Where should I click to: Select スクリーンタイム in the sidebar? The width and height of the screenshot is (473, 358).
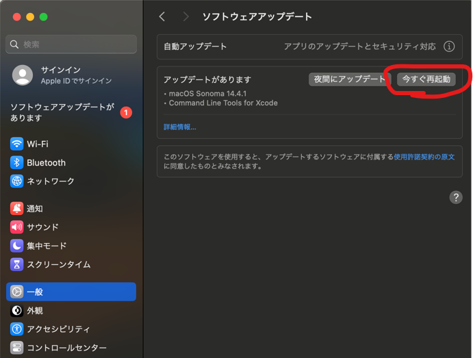pos(71,264)
